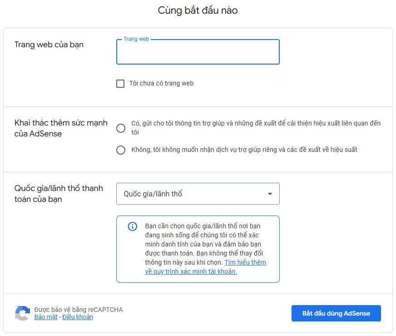Viewport: 396px width, 336px height.
Task: Click the blue info icon beside the notice
Action: [x=132, y=226]
